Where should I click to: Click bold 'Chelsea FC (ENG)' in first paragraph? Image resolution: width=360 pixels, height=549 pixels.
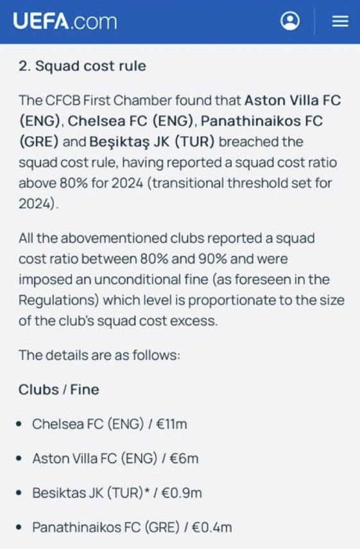pos(130,121)
